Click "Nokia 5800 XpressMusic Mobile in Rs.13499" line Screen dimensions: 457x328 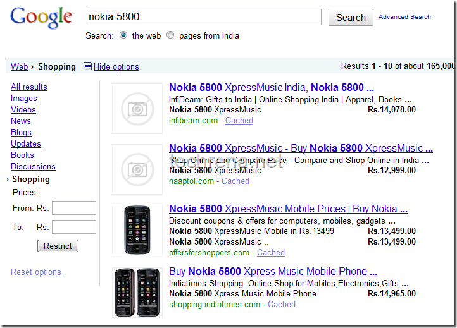pos(251,231)
